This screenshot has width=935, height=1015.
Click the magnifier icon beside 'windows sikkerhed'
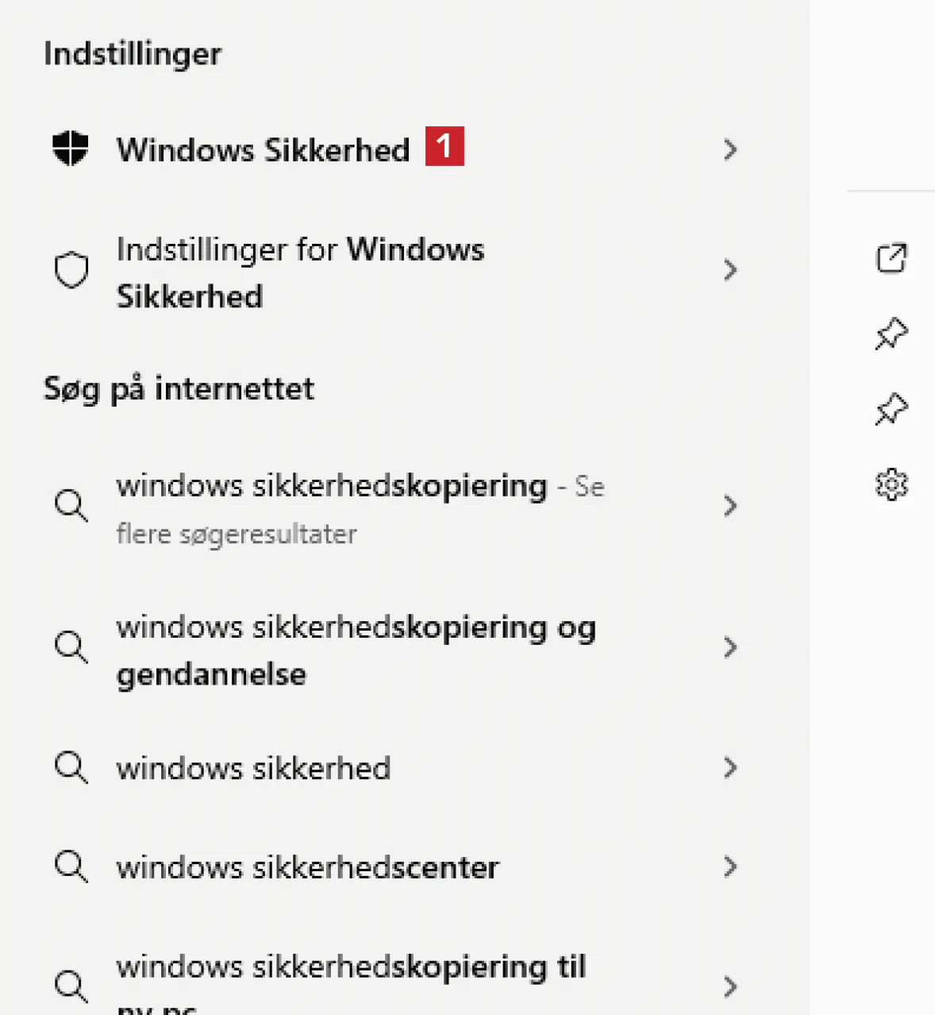click(71, 768)
